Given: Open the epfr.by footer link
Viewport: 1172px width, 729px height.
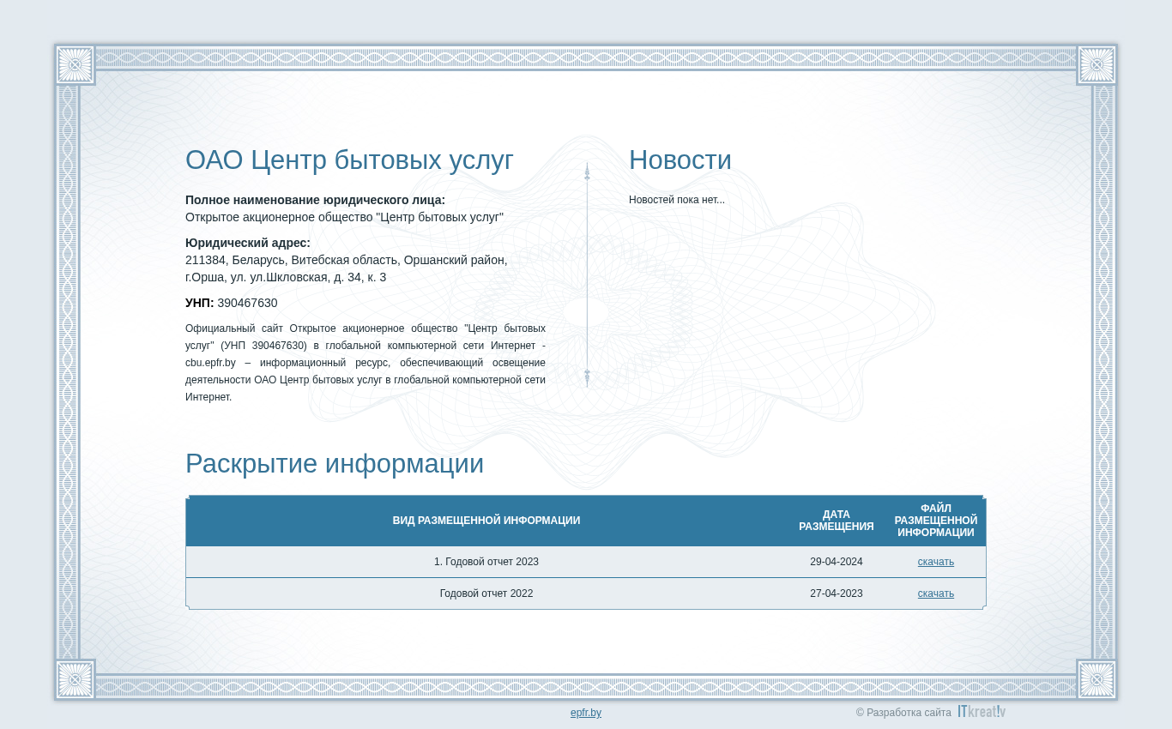Looking at the screenshot, I should (x=586, y=713).
